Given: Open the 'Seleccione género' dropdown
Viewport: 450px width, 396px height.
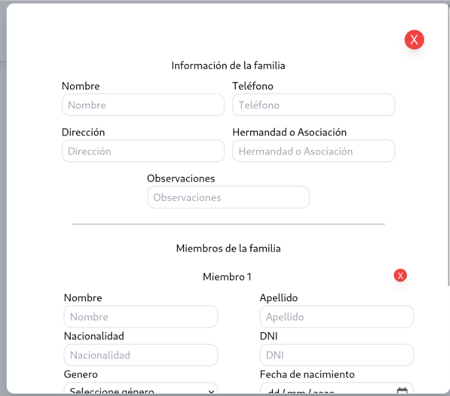Looking at the screenshot, I should point(132,390).
